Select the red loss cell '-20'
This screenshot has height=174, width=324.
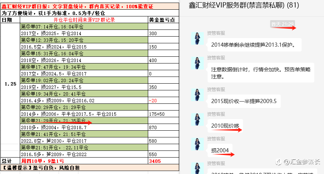click(x=163, y=100)
